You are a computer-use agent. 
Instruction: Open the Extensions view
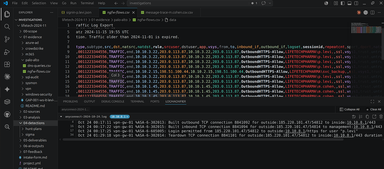7,65
